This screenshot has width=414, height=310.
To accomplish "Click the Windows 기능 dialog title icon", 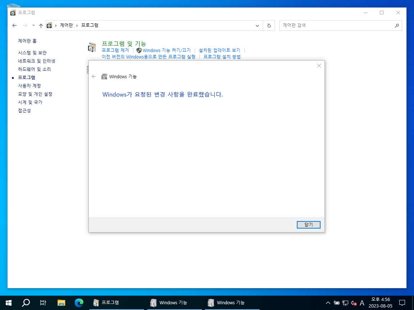I will coord(105,76).
